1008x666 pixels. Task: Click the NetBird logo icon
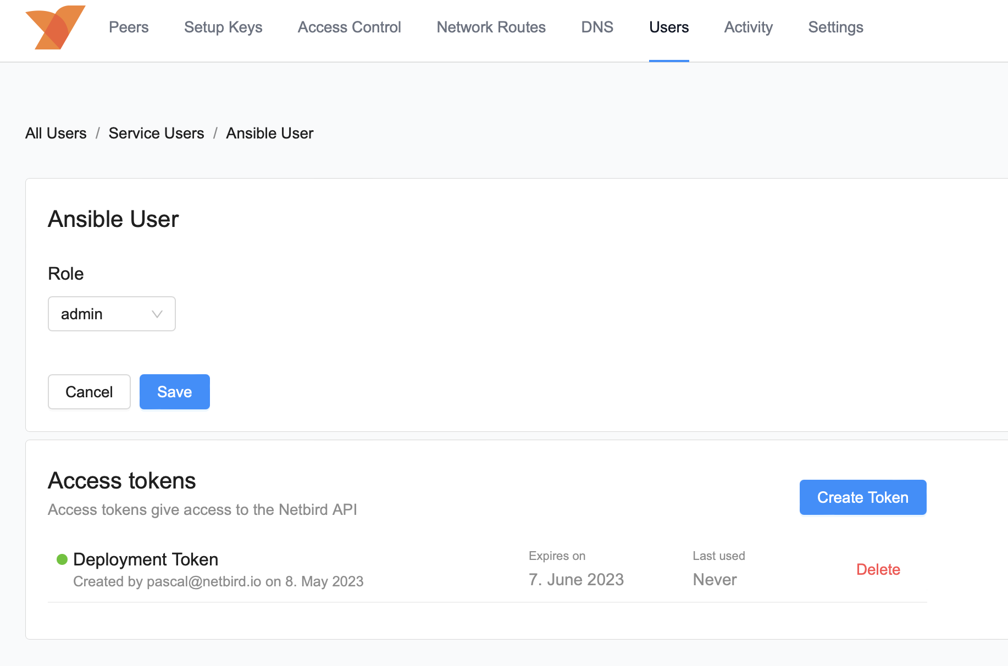55,27
